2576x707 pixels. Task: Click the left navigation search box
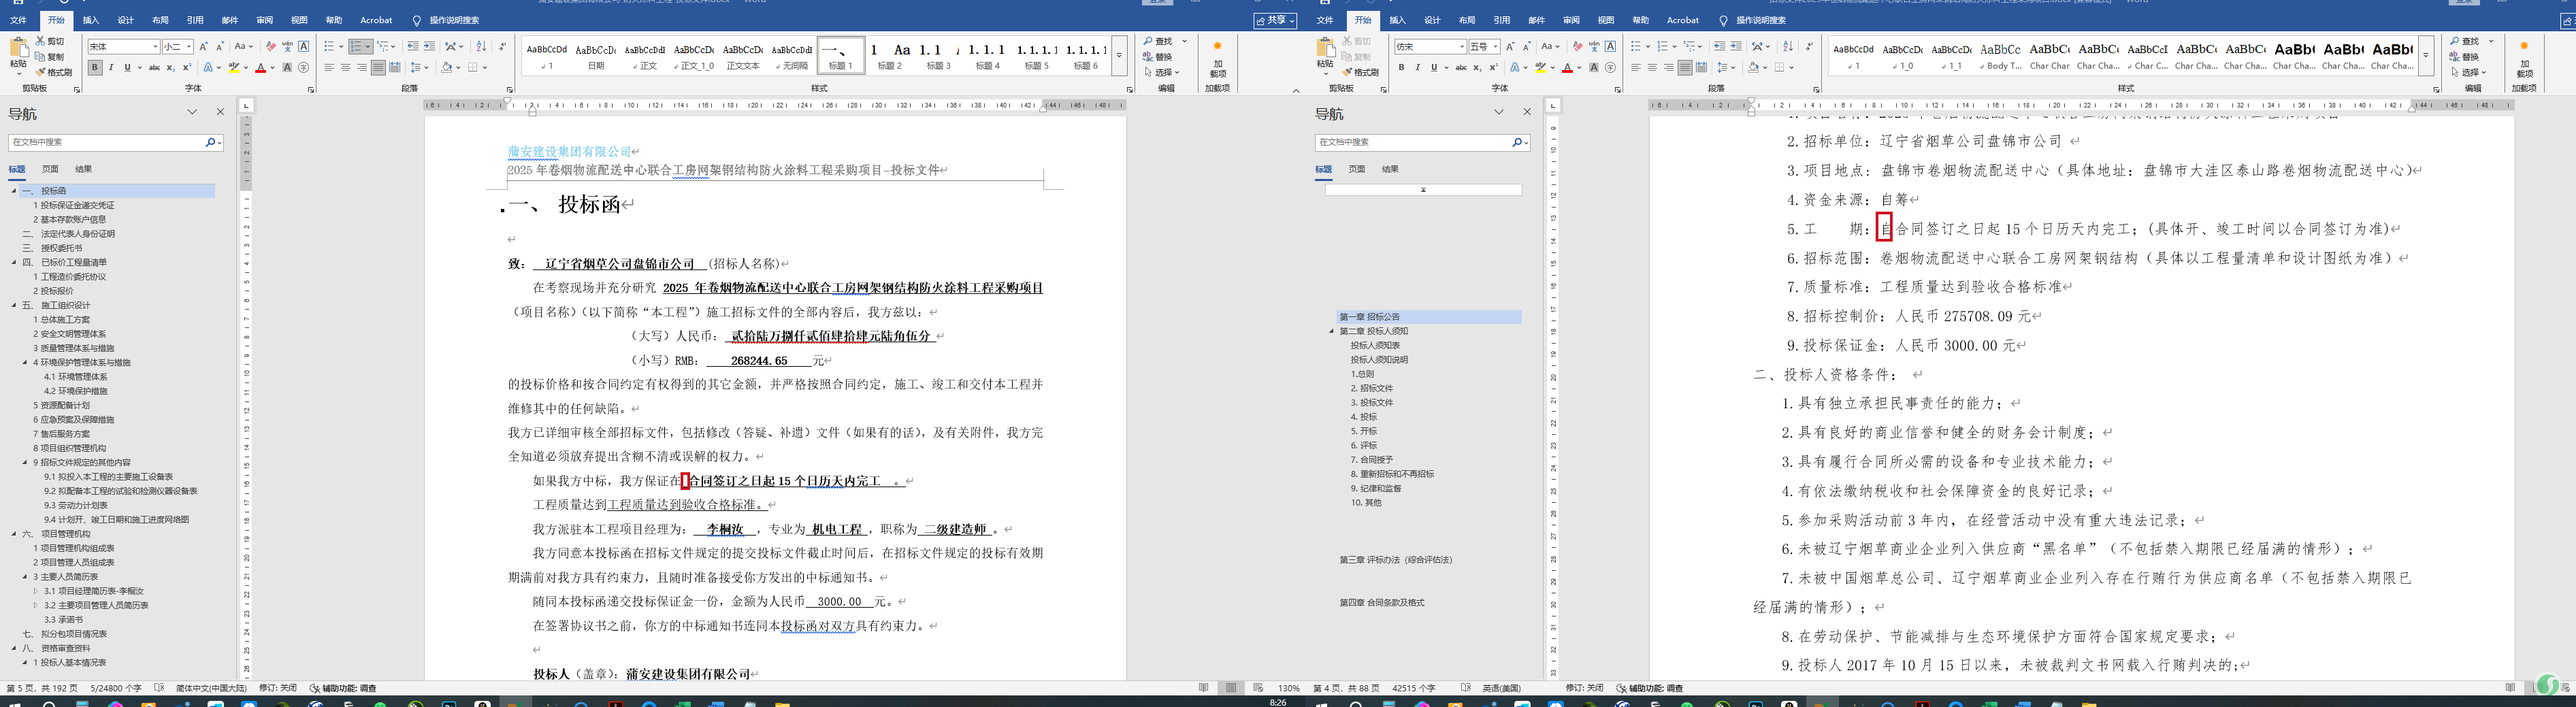(x=106, y=143)
